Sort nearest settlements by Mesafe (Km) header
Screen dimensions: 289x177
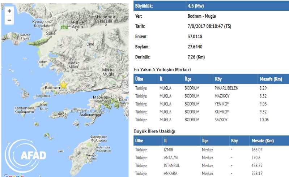[x=271, y=79]
